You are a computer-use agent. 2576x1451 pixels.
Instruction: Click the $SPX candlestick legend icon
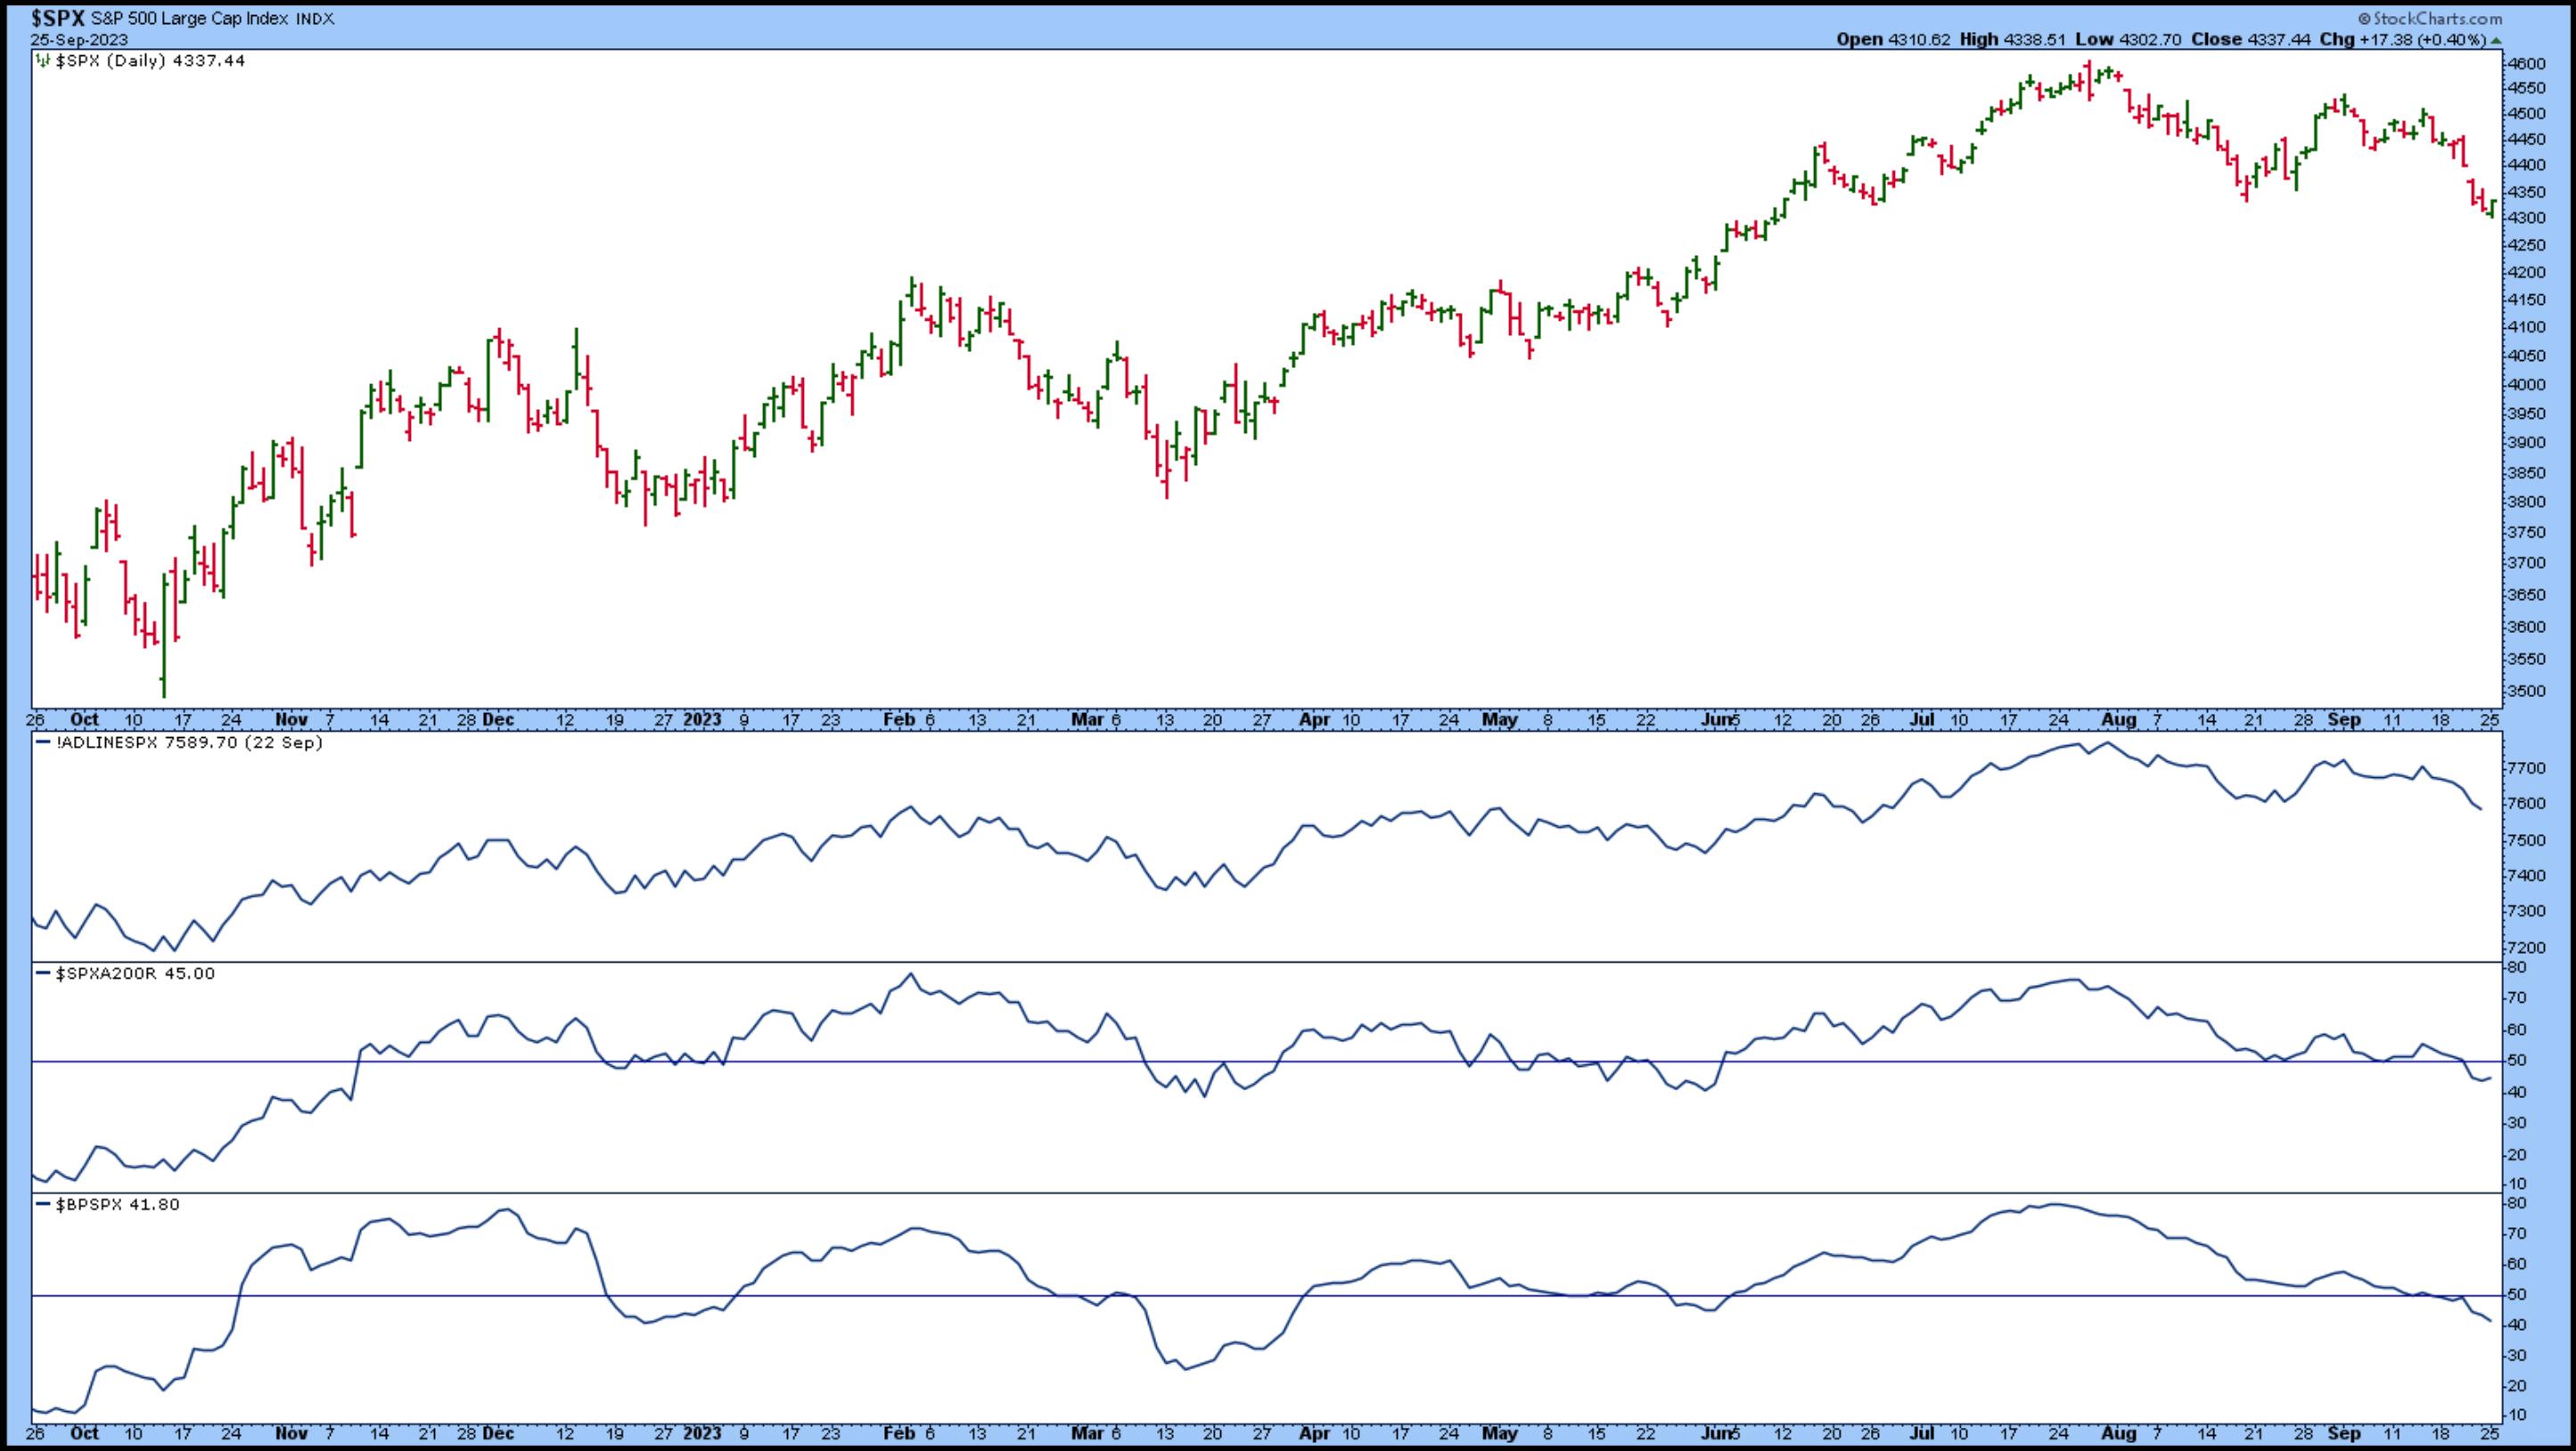[x=43, y=61]
